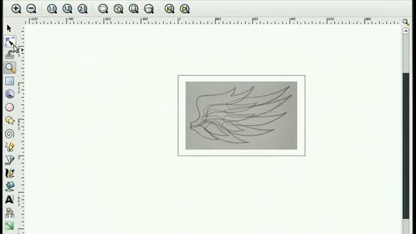This screenshot has height=234, width=416.
Task: Go to next zoom level
Action: (x=185, y=8)
